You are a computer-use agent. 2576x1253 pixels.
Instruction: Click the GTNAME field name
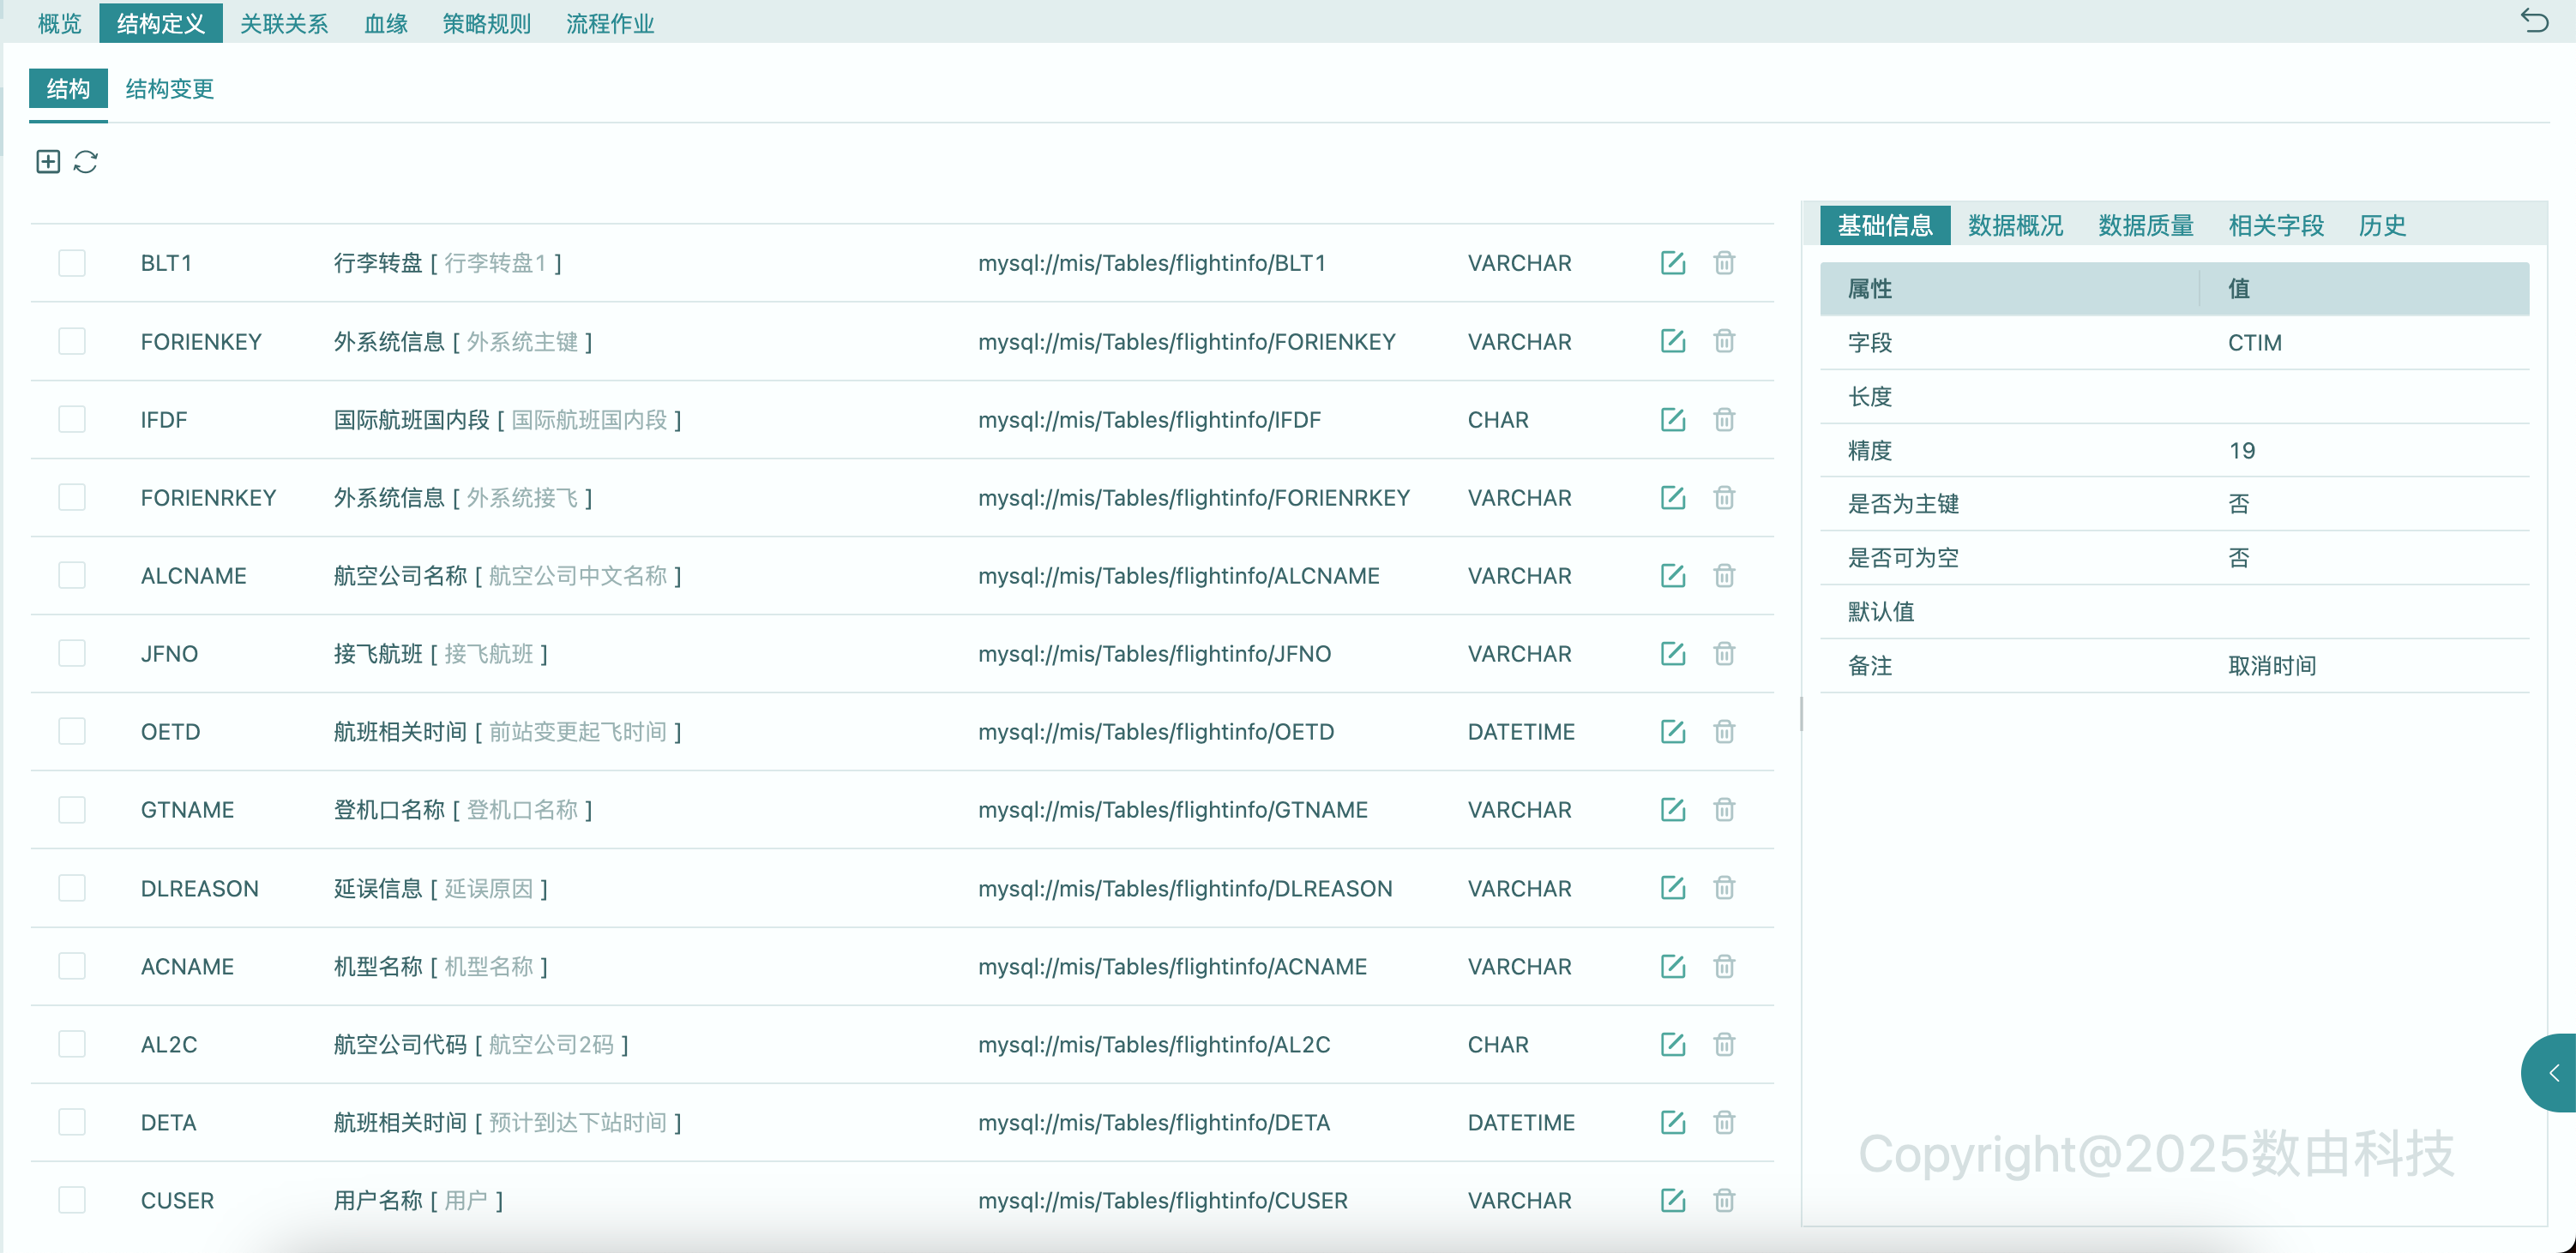[187, 811]
